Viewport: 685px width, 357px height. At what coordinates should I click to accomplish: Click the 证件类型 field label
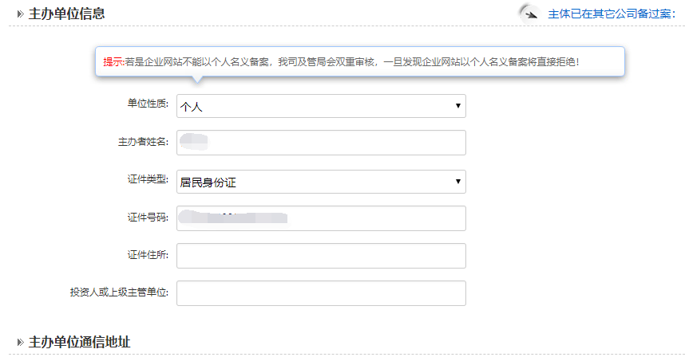(148, 180)
